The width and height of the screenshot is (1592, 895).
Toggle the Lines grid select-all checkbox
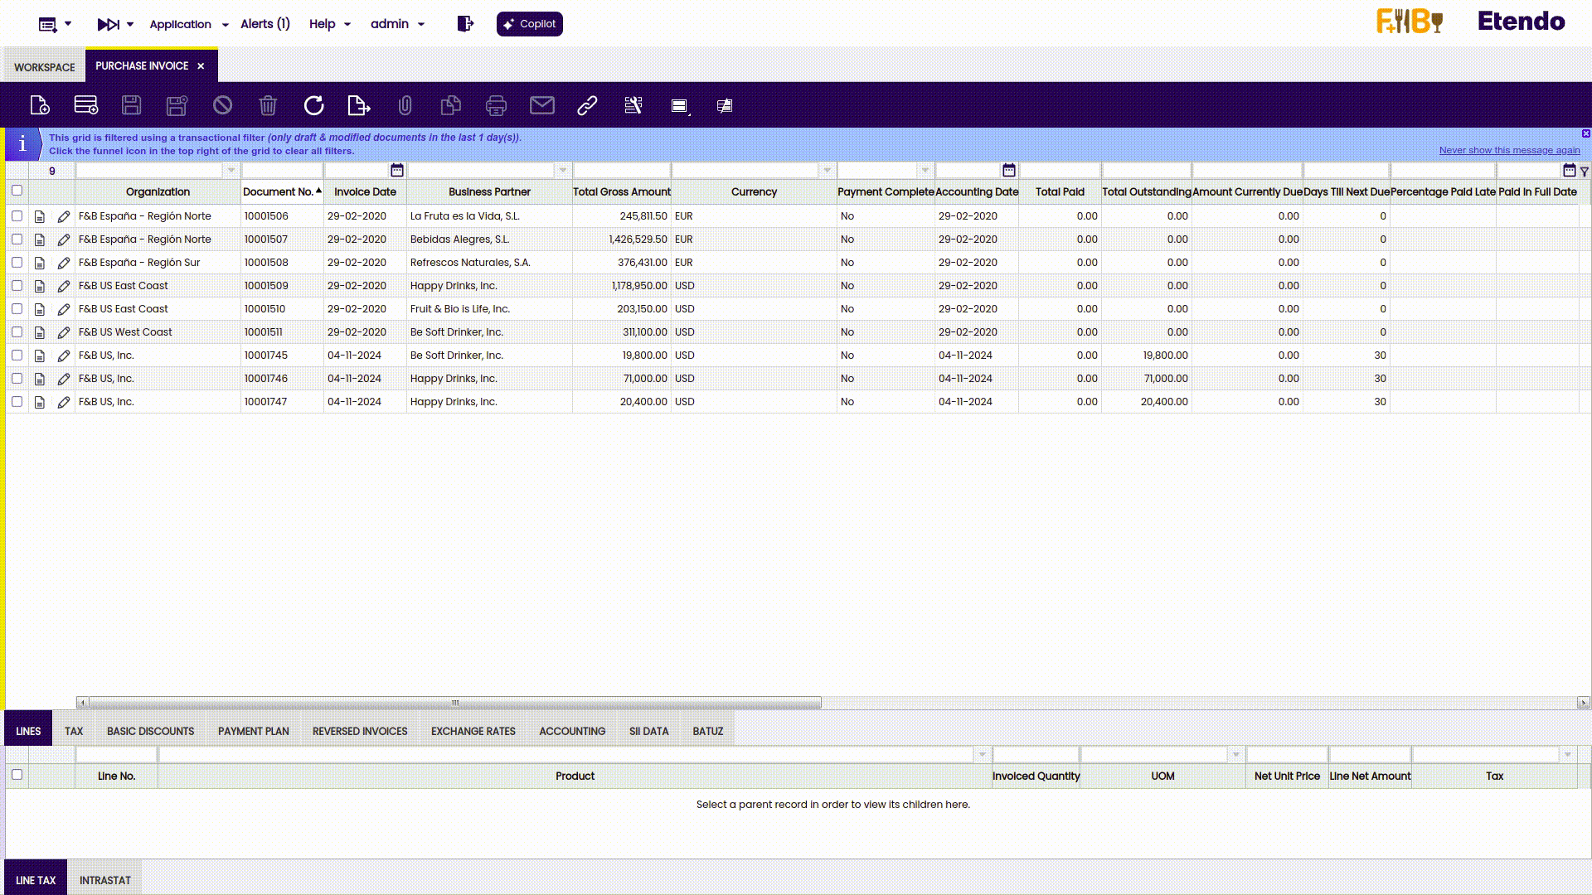coord(17,775)
